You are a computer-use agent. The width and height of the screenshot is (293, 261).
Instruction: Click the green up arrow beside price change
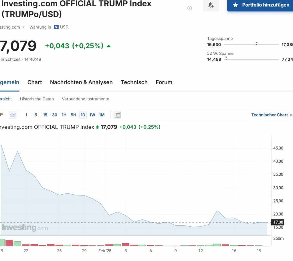pyautogui.click(x=108, y=46)
